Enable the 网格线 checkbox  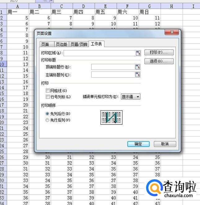click(x=48, y=90)
